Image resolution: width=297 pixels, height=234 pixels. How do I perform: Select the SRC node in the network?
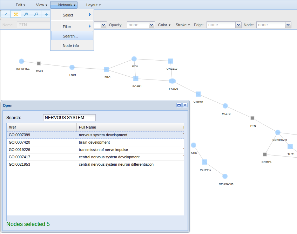point(107,69)
